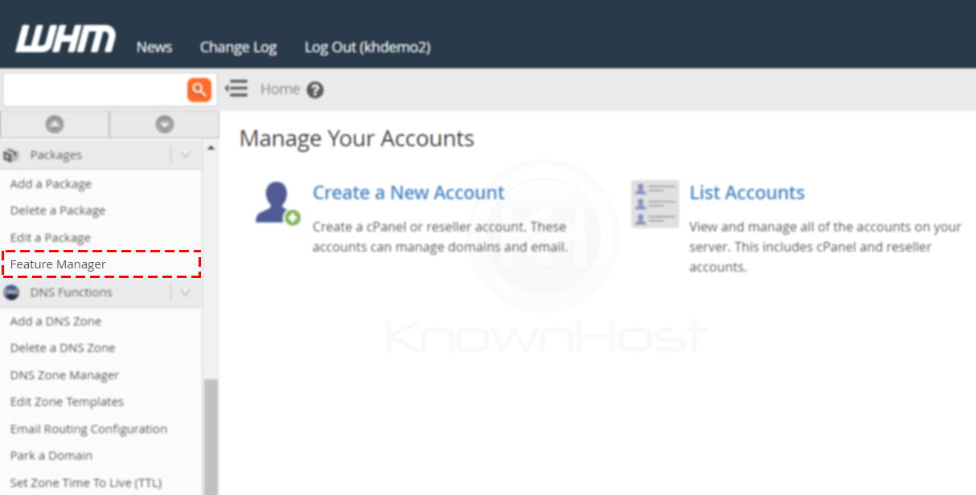Collapse the Packages section chevron
The height and width of the screenshot is (495, 976).
pos(186,154)
